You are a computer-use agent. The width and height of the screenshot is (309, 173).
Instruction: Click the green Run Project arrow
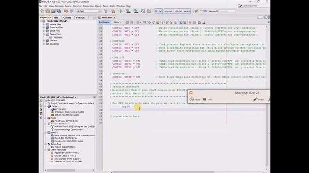pyautogui.click(x=121, y=11)
